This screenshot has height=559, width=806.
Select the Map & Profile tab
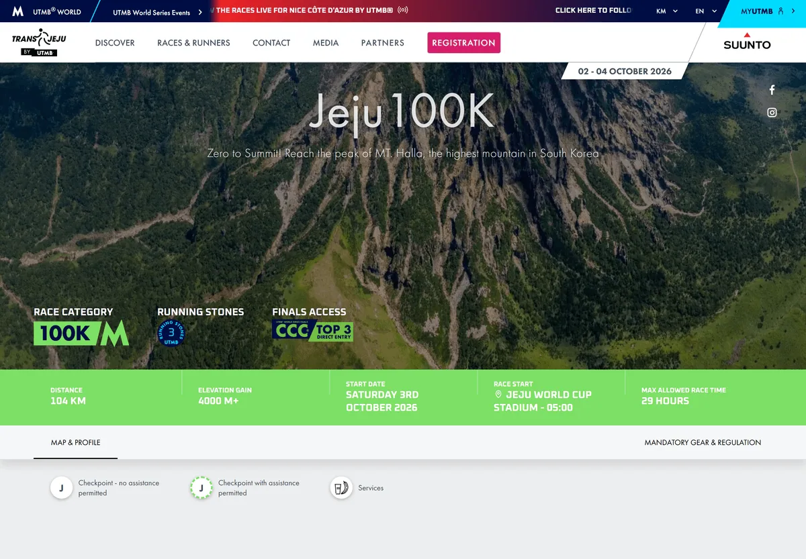75,443
